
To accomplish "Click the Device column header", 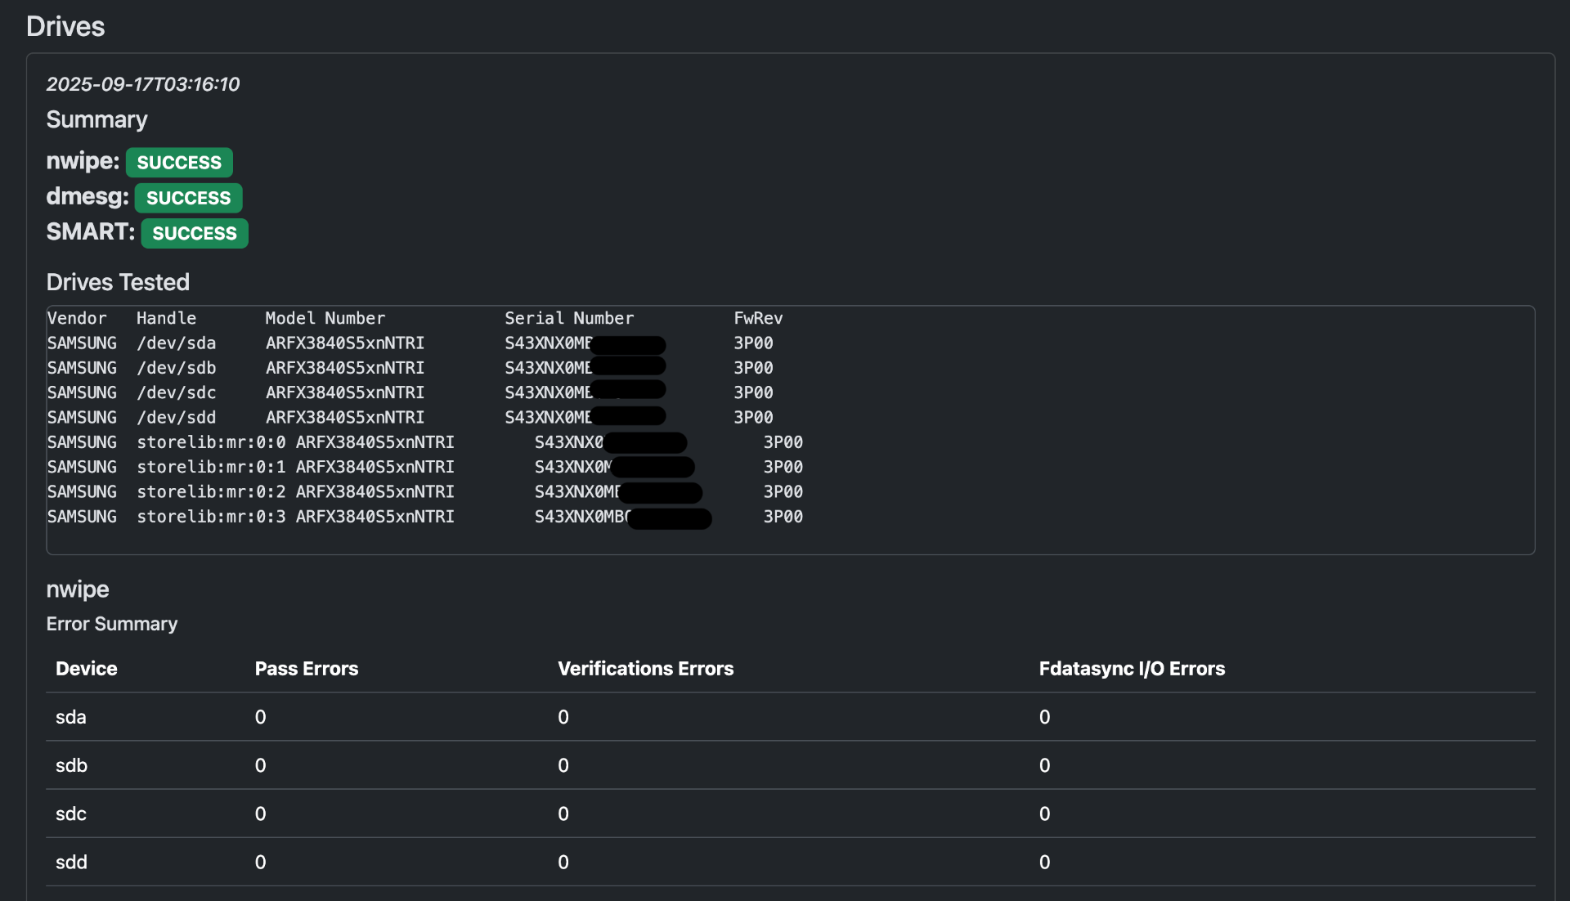I will (86, 669).
